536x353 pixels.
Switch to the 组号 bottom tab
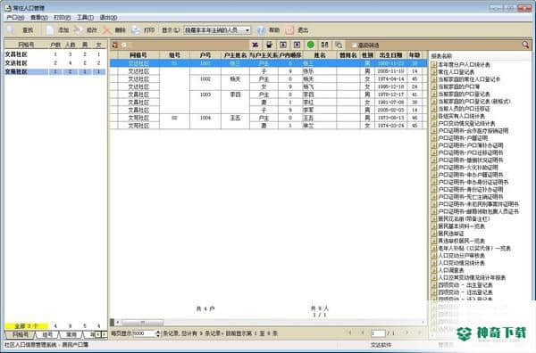tap(47, 335)
